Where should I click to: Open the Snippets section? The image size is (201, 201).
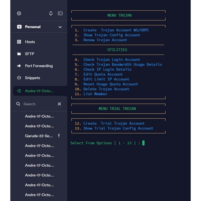(32, 78)
